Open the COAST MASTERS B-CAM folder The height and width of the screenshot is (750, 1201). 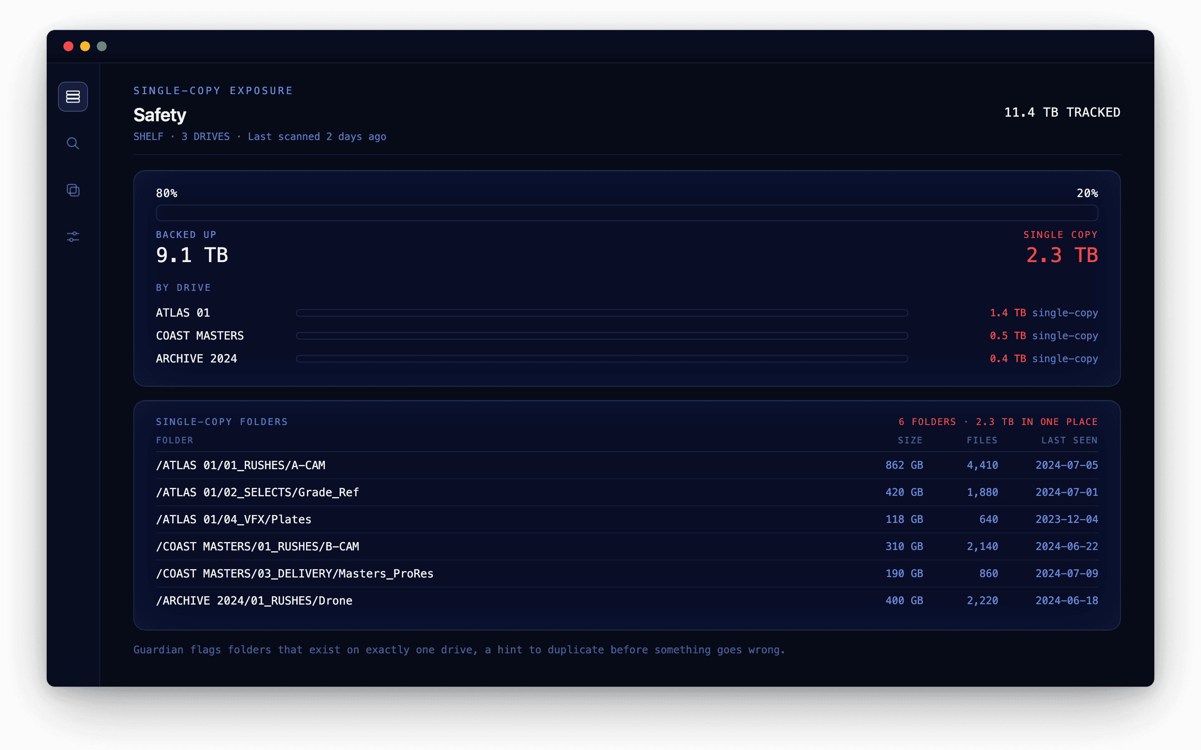627,547
